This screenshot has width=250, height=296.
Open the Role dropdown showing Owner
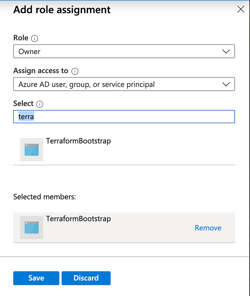pyautogui.click(x=124, y=51)
